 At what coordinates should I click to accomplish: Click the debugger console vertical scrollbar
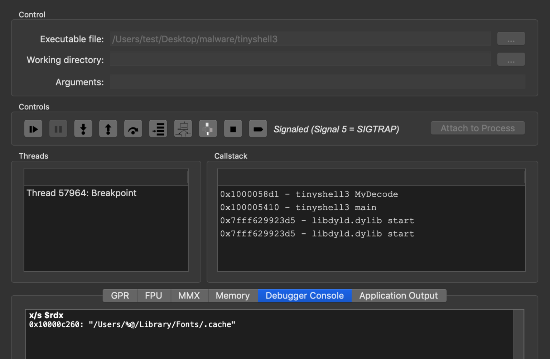click(x=518, y=334)
